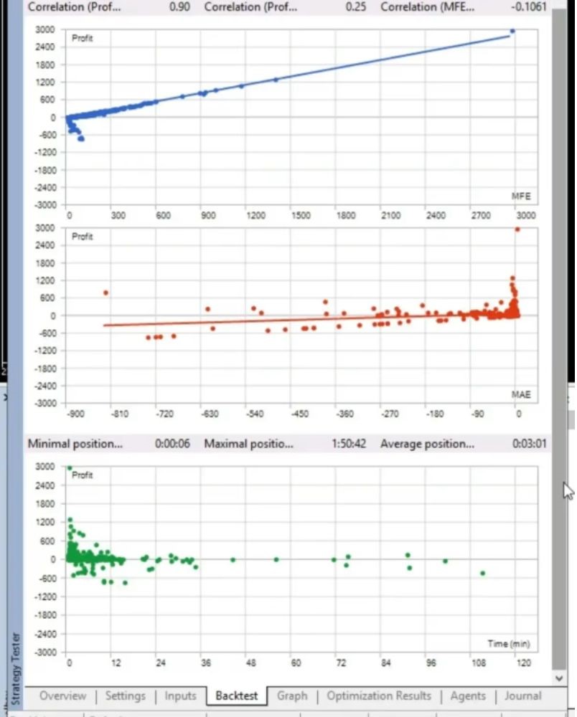Click the vertical scrollbar thumb

tap(558, 338)
